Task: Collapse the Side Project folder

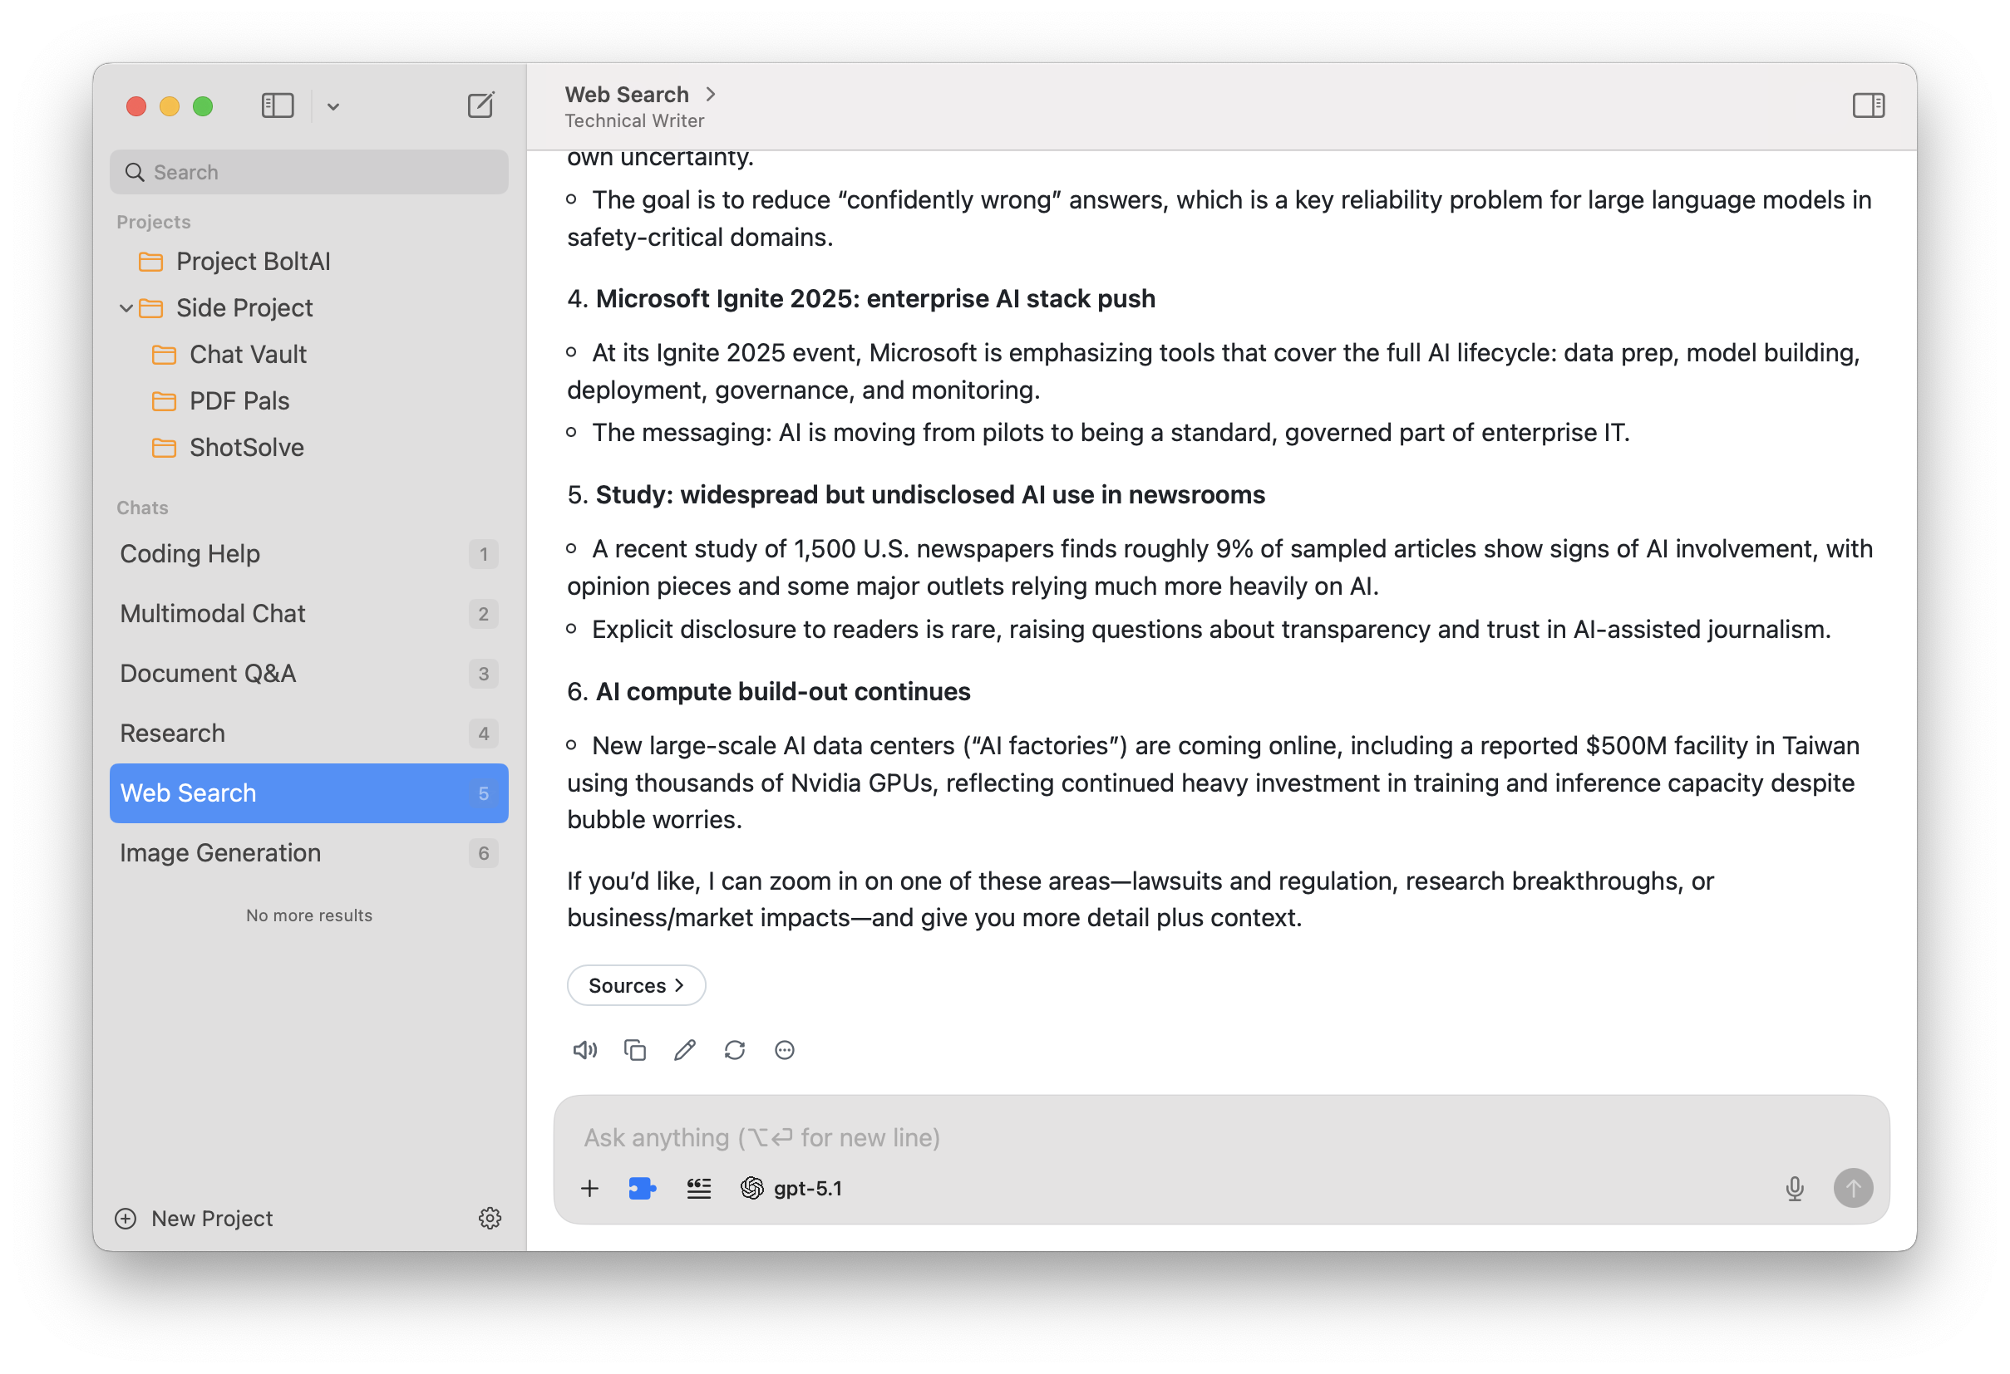Action: (126, 307)
